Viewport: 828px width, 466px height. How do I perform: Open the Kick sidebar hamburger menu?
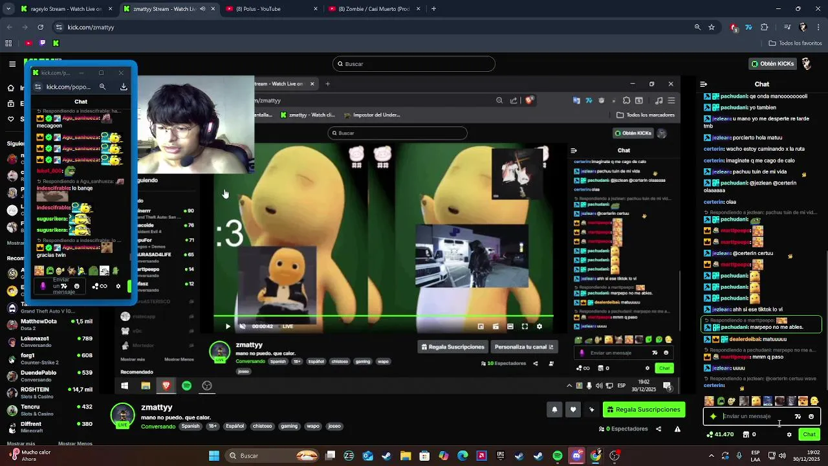point(12,64)
